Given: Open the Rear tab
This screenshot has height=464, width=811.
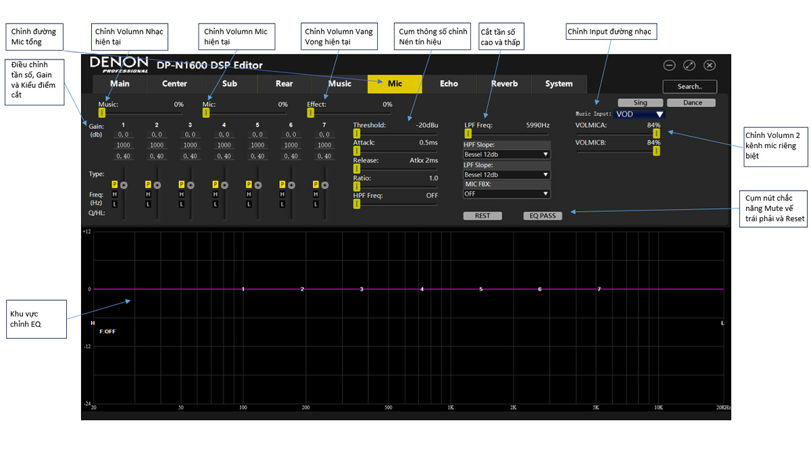Looking at the screenshot, I should click(x=285, y=84).
